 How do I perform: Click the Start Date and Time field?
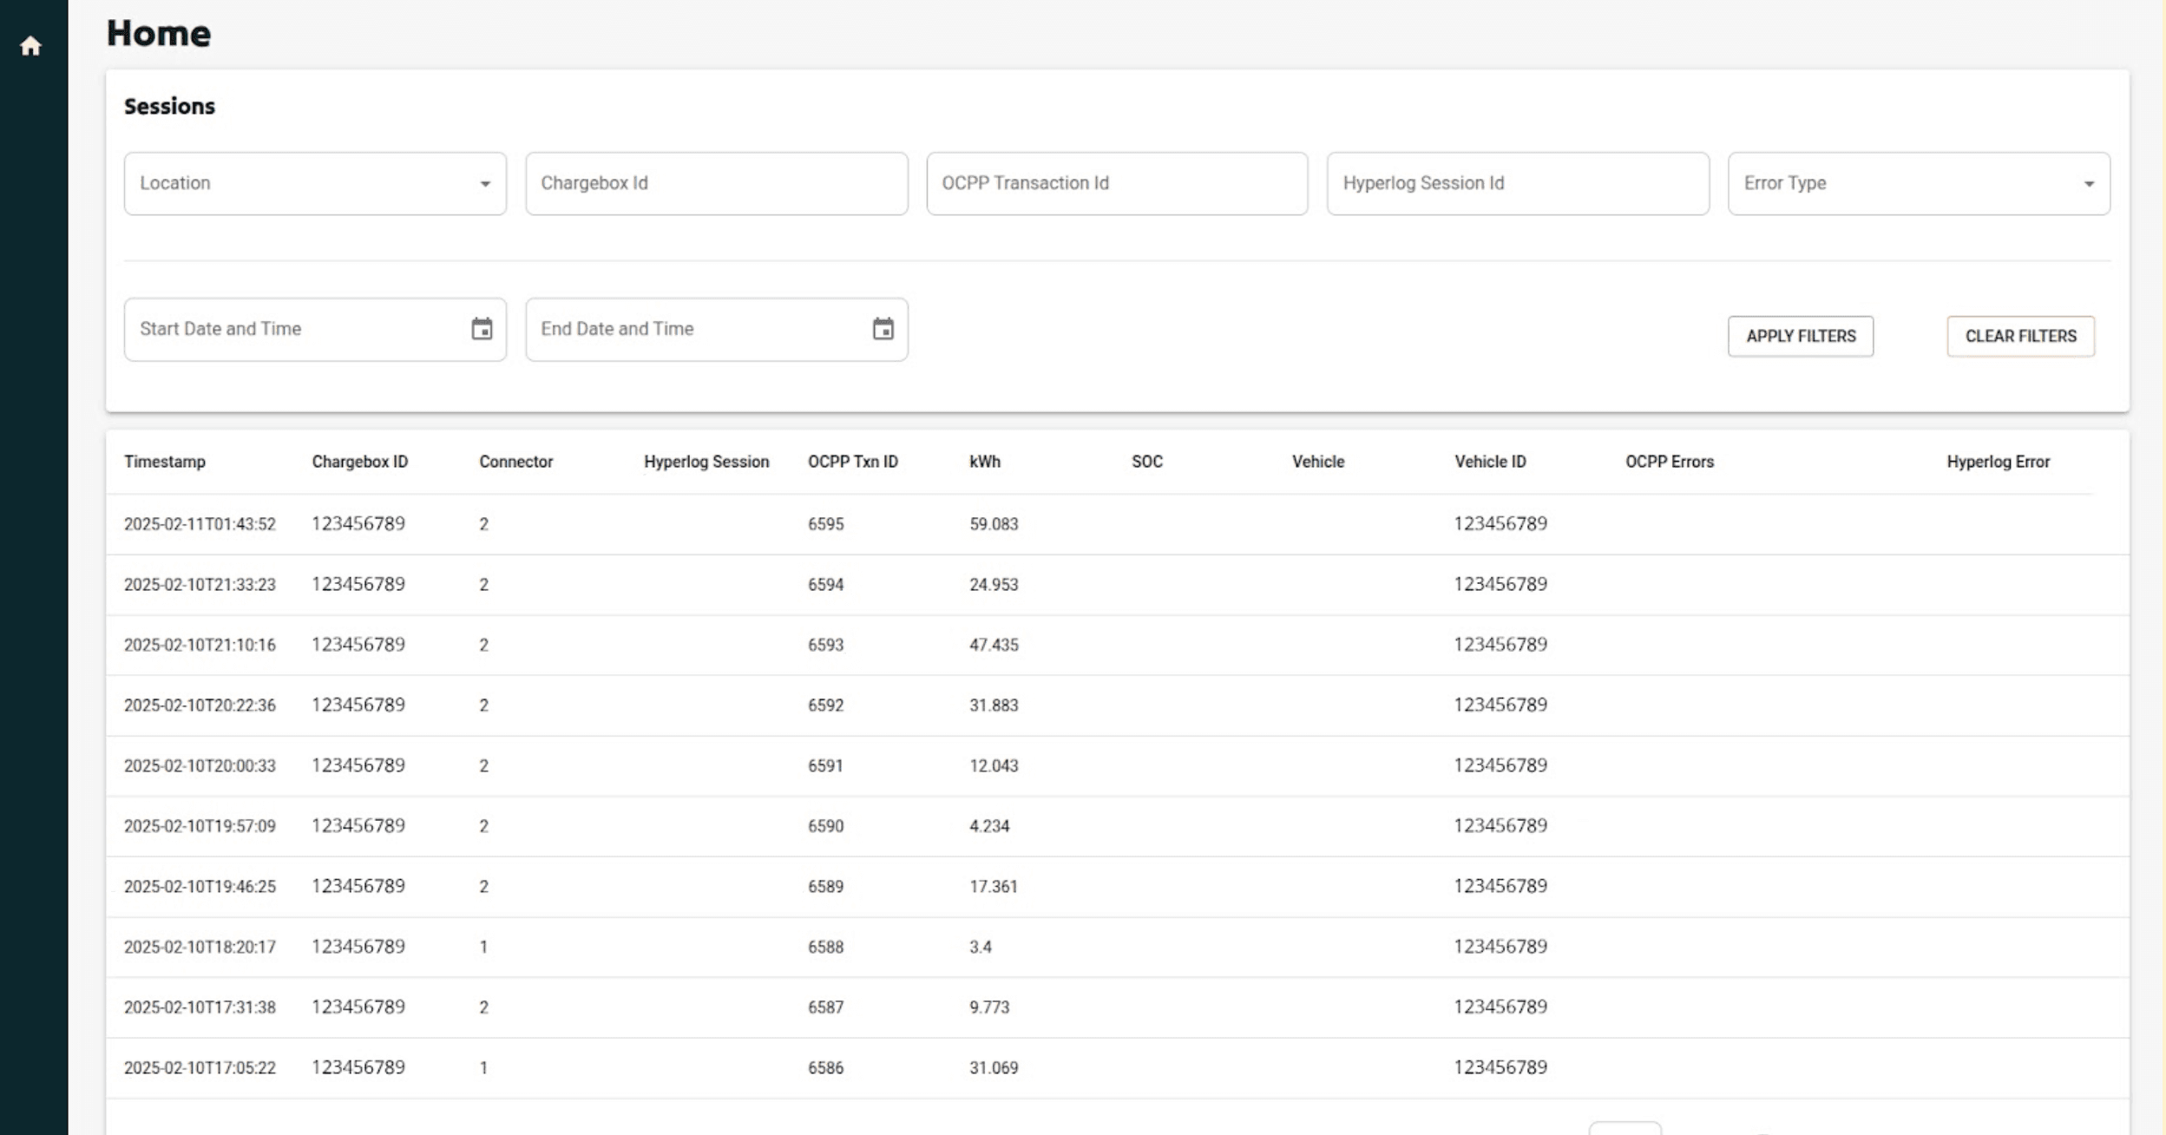[x=295, y=330]
